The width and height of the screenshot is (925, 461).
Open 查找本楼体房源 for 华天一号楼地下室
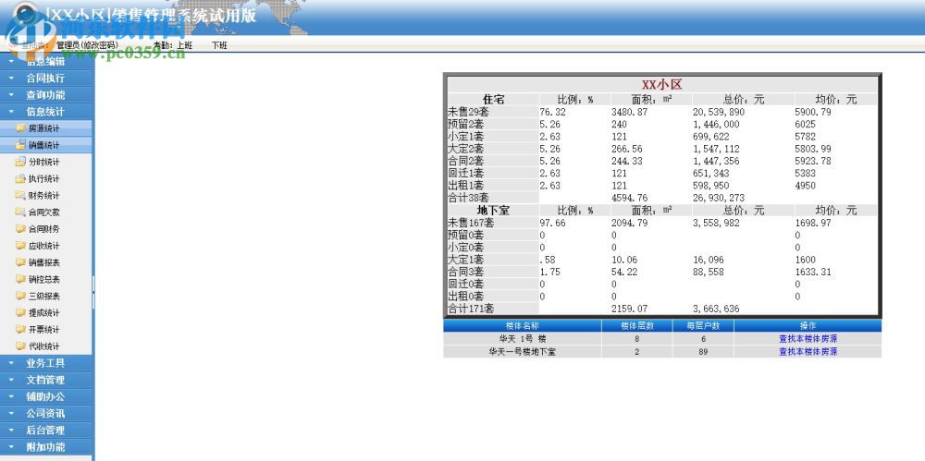[x=808, y=352]
